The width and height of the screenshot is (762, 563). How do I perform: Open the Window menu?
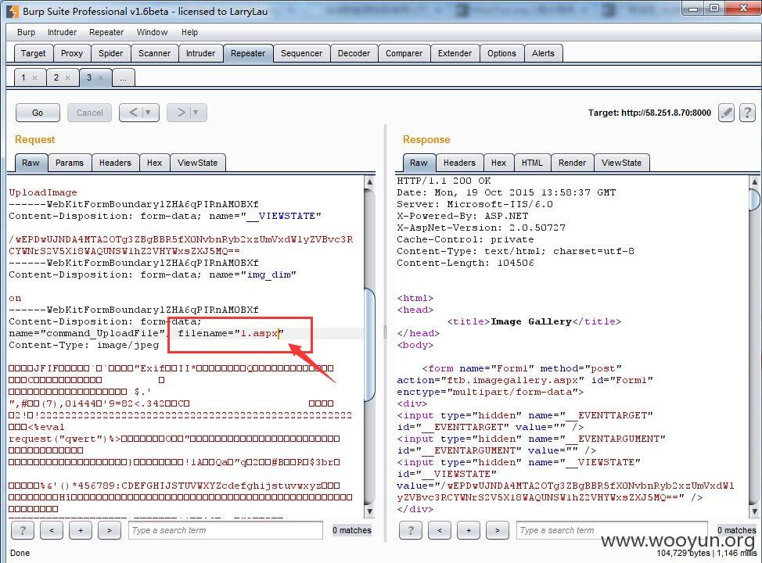[x=152, y=33]
